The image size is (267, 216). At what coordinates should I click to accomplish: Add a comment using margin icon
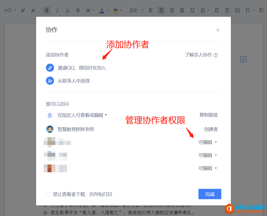pos(244,59)
